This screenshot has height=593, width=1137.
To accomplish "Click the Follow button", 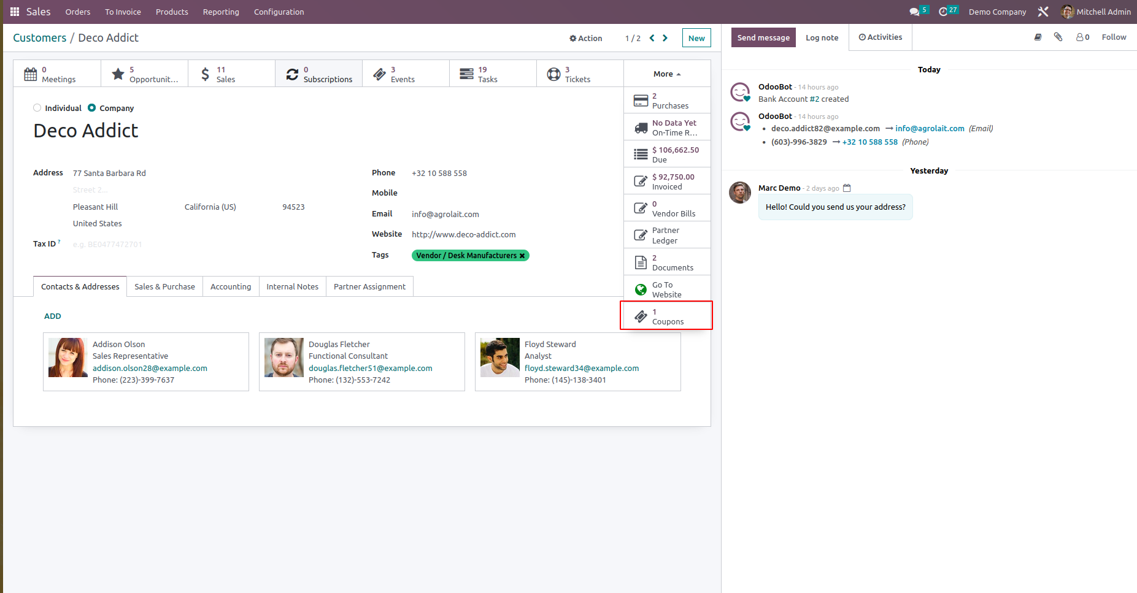I will tap(1114, 37).
